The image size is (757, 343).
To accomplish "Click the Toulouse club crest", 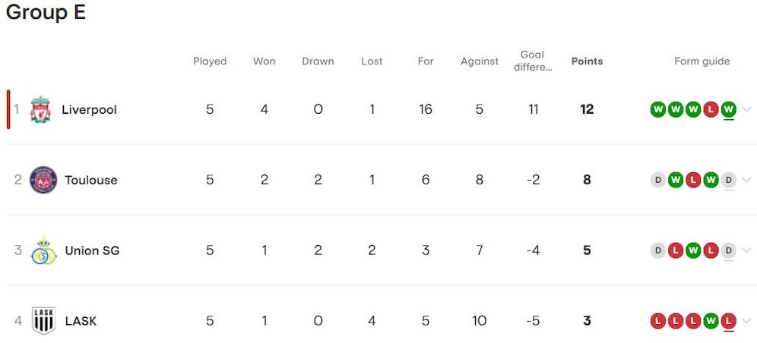I will 43,180.
